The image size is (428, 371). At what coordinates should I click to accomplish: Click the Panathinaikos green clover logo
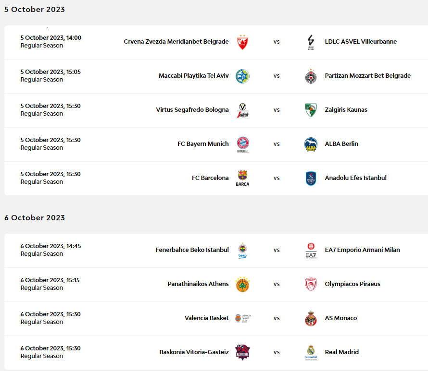click(242, 285)
